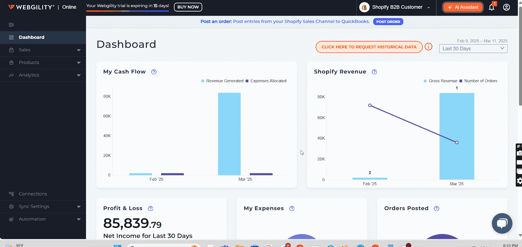Click the BUY NOW button
The image size is (522, 247).
point(188,7)
